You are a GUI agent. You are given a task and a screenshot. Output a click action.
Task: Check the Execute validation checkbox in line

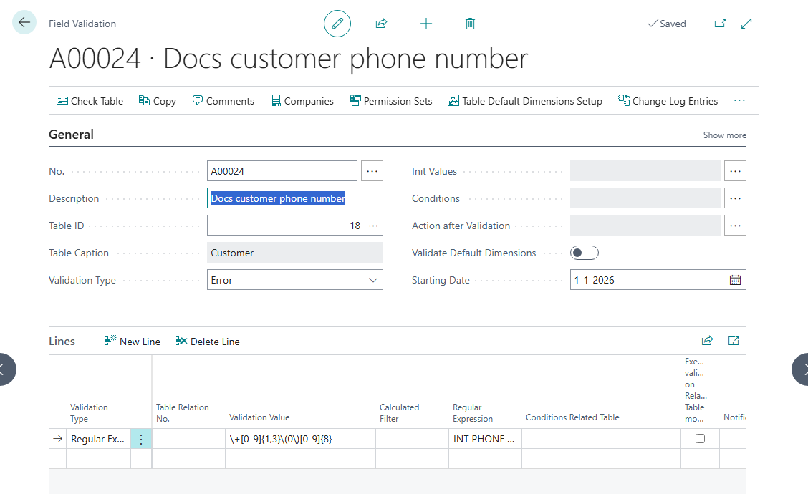click(700, 438)
